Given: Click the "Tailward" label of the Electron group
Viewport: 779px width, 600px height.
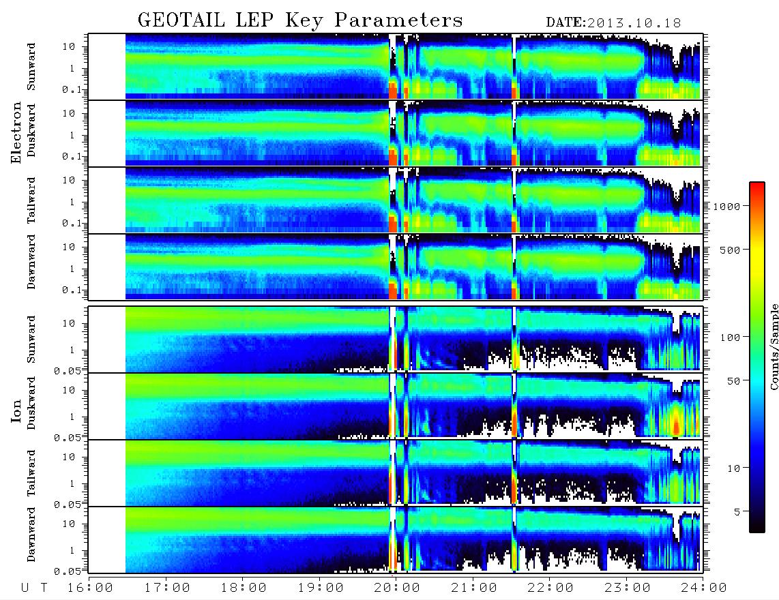Looking at the screenshot, I should (31, 200).
